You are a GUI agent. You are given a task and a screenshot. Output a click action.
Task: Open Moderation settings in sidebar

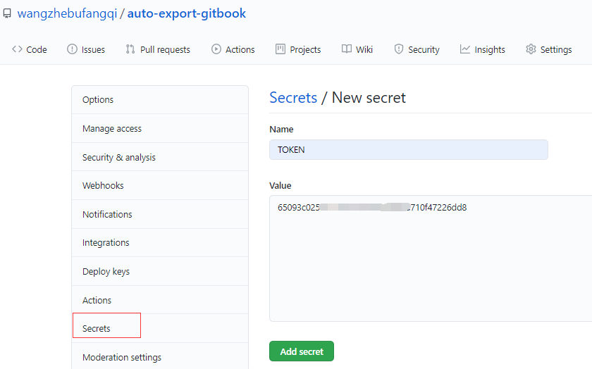pos(160,357)
